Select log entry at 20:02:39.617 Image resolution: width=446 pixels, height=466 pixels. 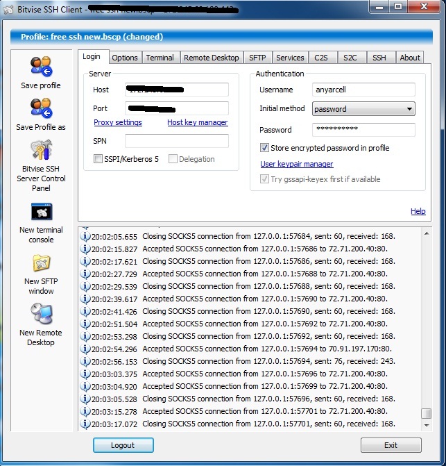234,299
